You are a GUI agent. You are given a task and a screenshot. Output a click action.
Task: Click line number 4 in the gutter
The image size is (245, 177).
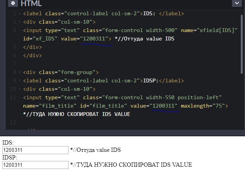point(15,30)
